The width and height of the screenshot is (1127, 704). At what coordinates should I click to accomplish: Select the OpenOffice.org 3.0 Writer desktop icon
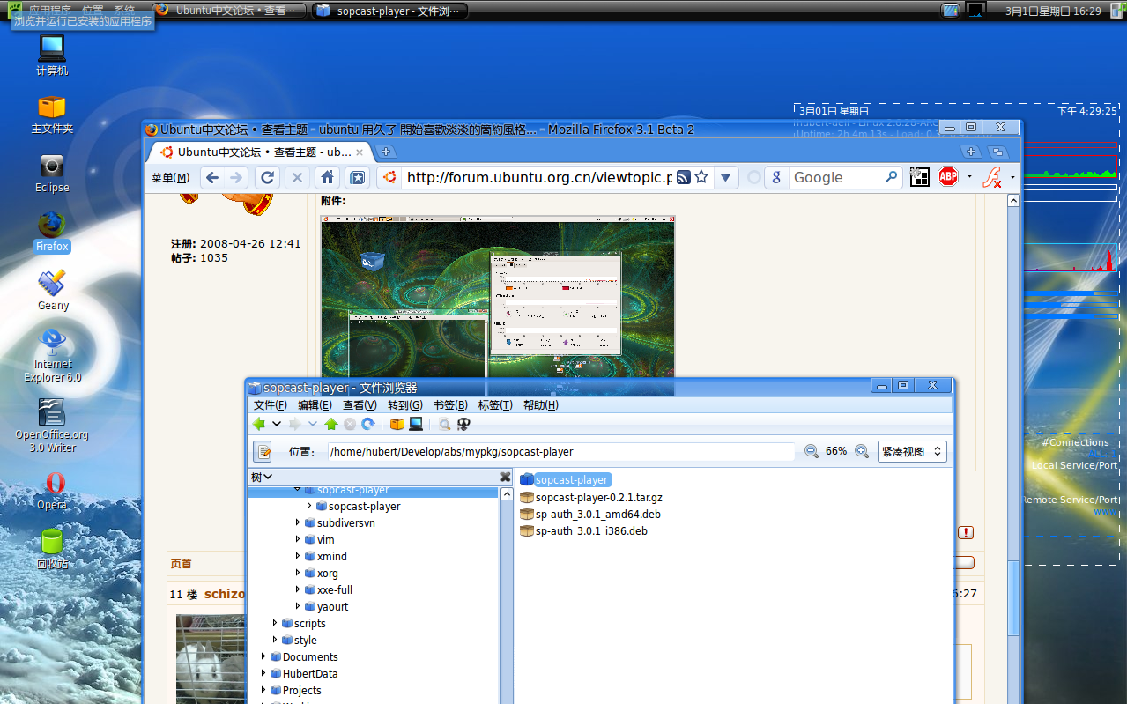point(52,426)
